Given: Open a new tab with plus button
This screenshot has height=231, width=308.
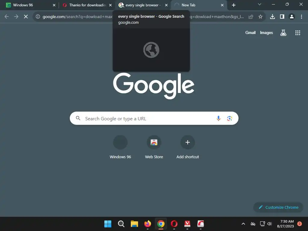Looking at the screenshot, I should (233, 5).
